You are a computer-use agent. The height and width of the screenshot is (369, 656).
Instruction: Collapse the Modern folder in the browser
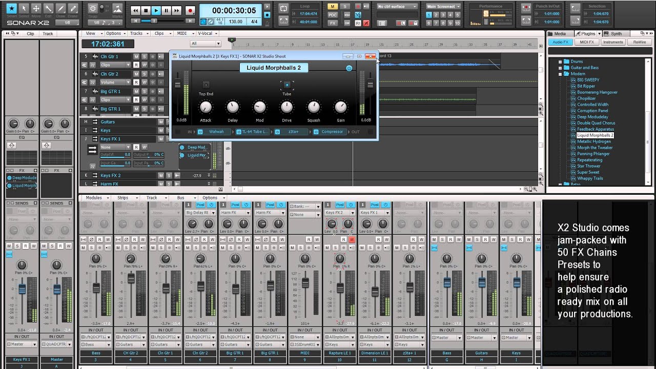560,74
